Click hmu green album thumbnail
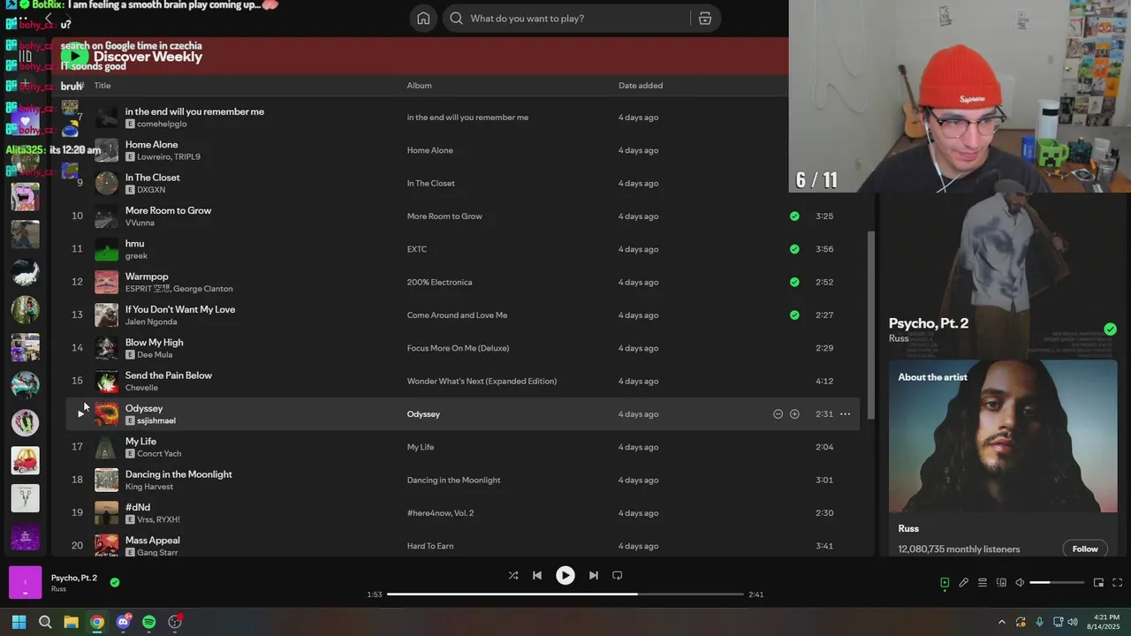 click(x=106, y=249)
